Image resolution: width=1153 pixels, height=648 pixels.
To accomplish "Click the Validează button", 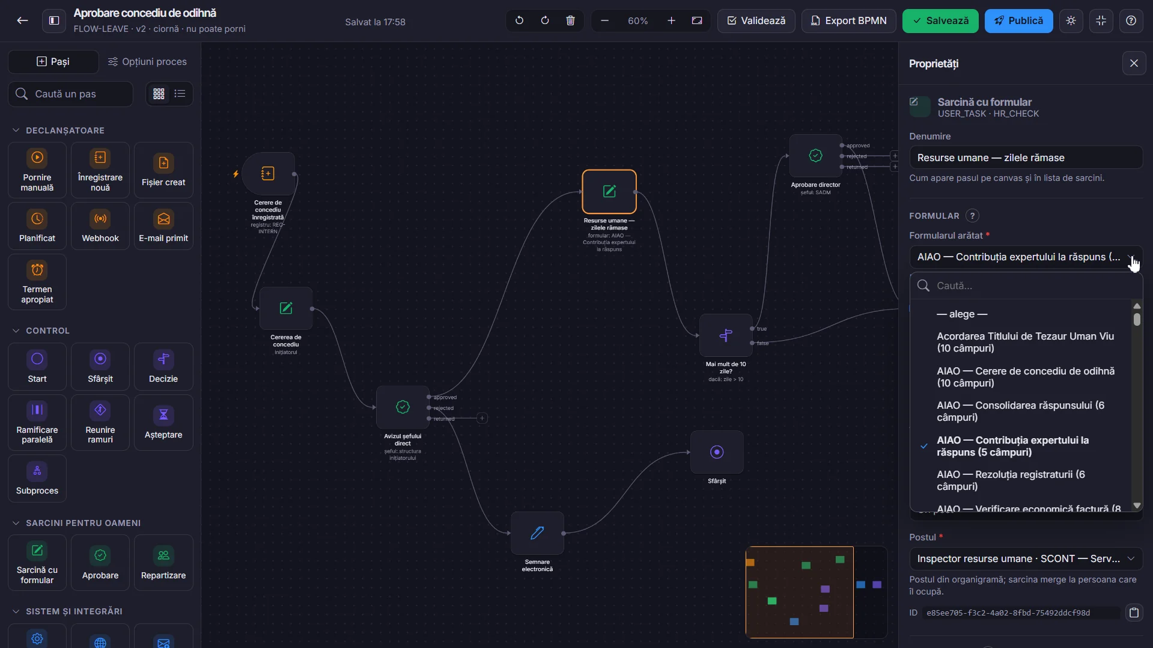I will 756,20.
